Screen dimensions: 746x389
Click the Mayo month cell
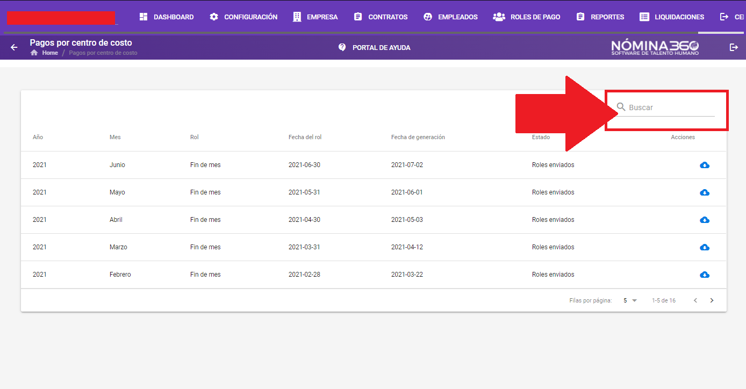click(117, 192)
